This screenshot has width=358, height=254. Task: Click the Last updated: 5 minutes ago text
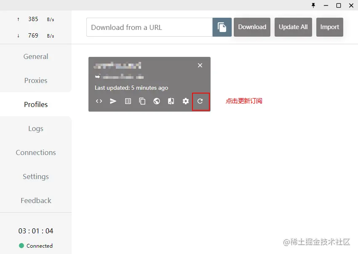(x=131, y=88)
